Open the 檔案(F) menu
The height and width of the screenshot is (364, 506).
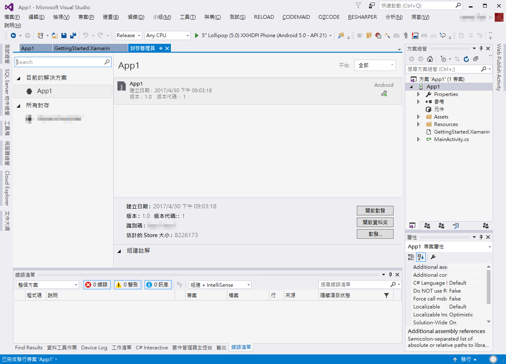coord(12,17)
